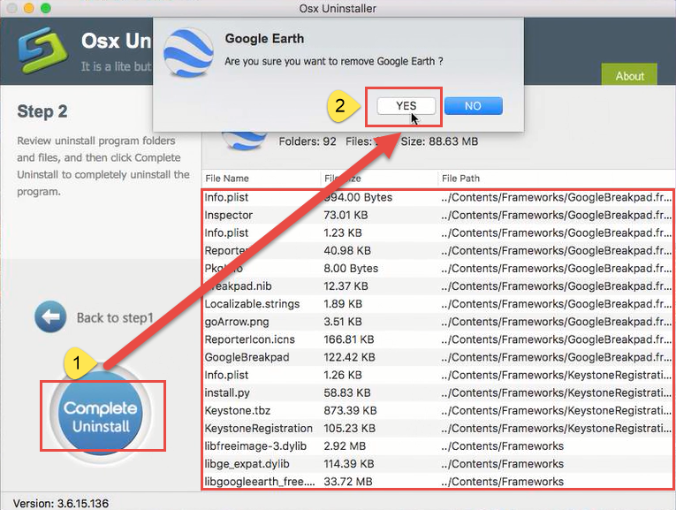Select the goArrow.png file entry
This screenshot has width=676, height=510.
[x=232, y=322]
